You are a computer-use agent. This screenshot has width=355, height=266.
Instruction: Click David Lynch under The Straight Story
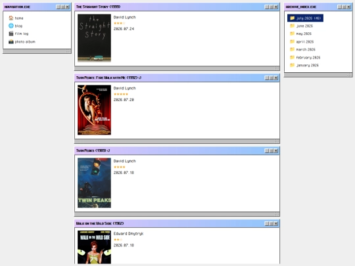coord(124,17)
